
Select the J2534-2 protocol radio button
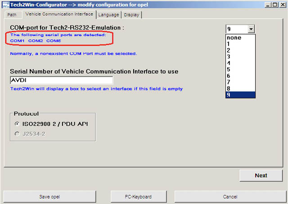[x=17, y=133]
